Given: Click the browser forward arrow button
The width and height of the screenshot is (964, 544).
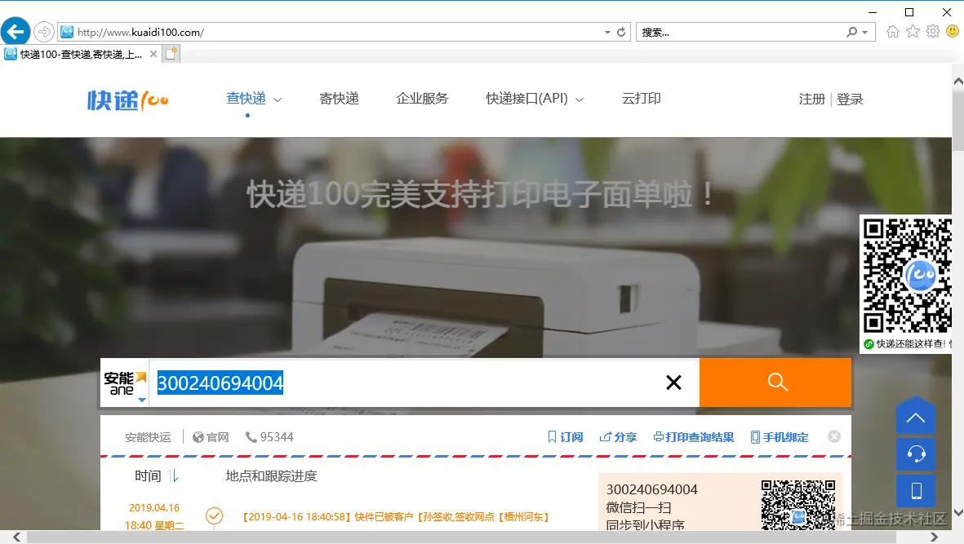Looking at the screenshot, I should coord(43,31).
